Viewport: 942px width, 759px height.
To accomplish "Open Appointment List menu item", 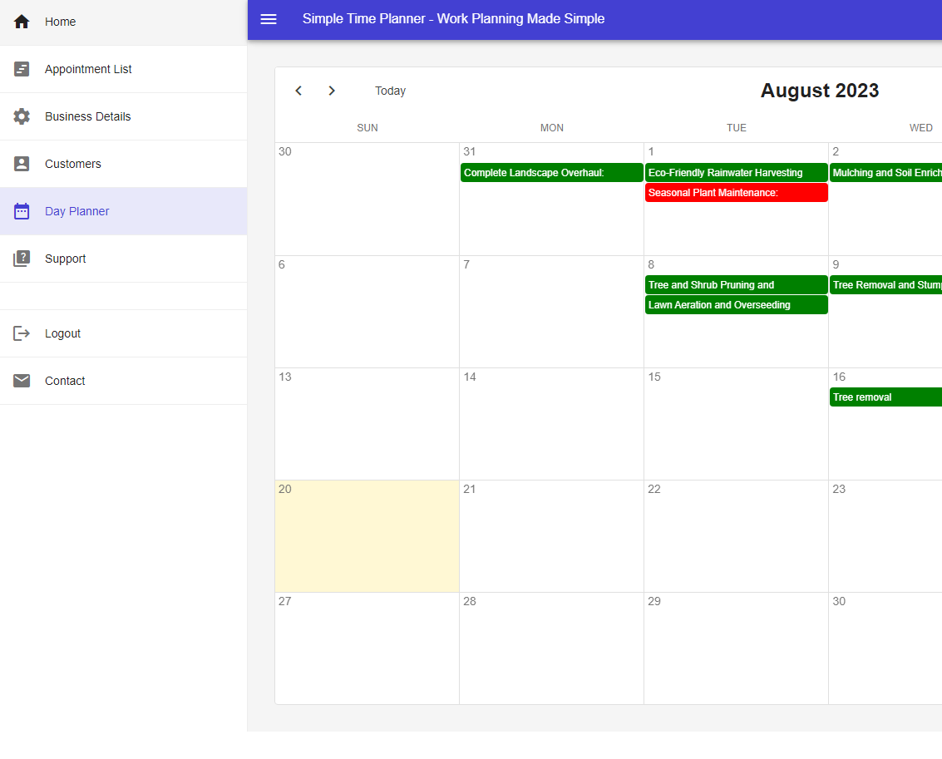I will pos(123,69).
